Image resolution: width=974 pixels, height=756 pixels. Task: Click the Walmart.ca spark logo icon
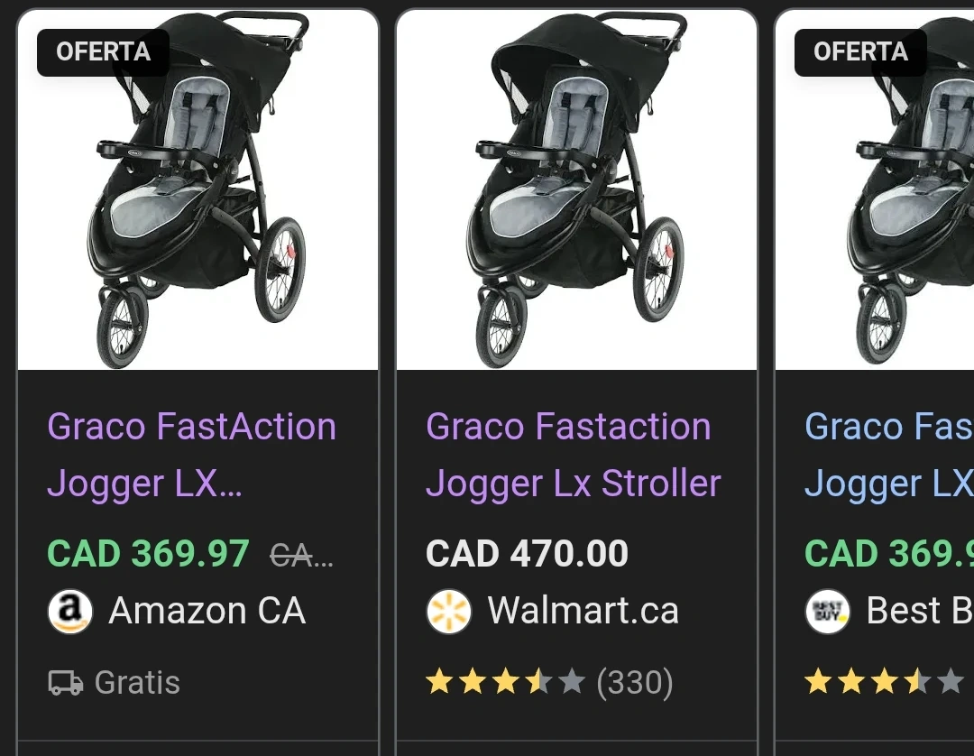coord(448,612)
